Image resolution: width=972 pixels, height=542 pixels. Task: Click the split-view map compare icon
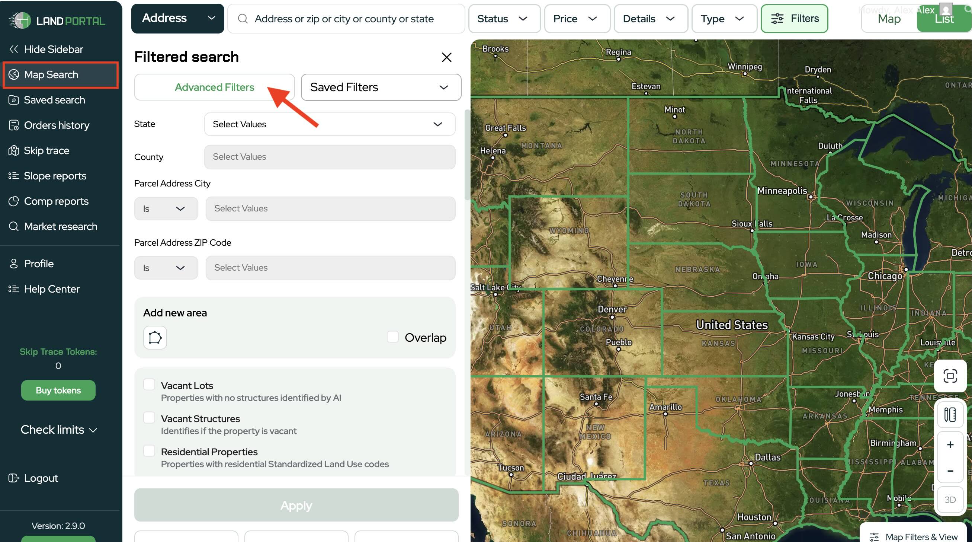950,414
